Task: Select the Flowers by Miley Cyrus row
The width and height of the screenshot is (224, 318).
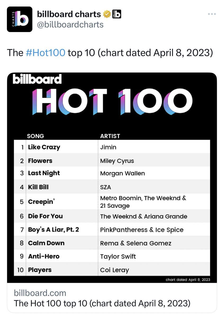Action: coord(112,160)
